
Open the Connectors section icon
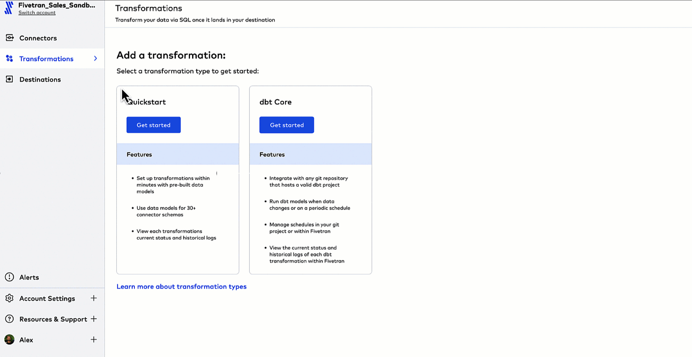point(10,38)
